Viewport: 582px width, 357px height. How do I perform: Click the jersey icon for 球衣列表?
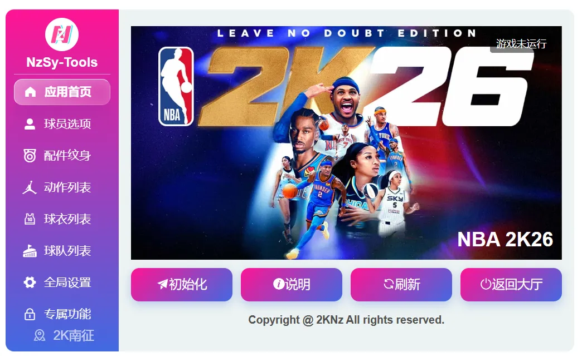(x=30, y=219)
